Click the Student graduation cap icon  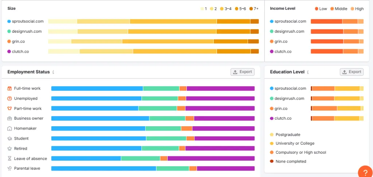pyautogui.click(x=9, y=139)
